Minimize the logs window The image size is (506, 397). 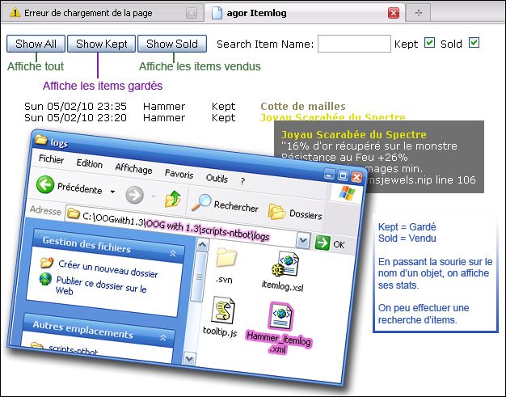329,175
